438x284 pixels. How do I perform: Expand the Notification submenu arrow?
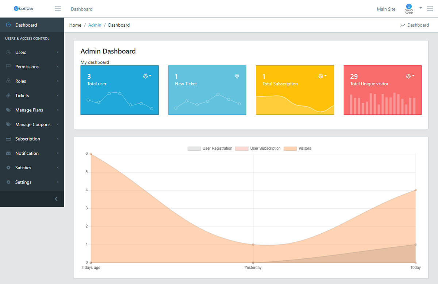(x=58, y=153)
